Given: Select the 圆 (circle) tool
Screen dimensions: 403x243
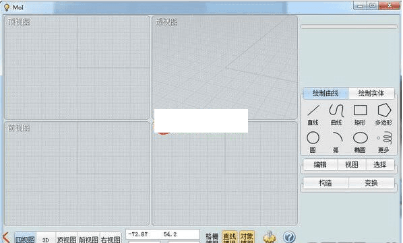Looking at the screenshot, I should coord(313,142).
